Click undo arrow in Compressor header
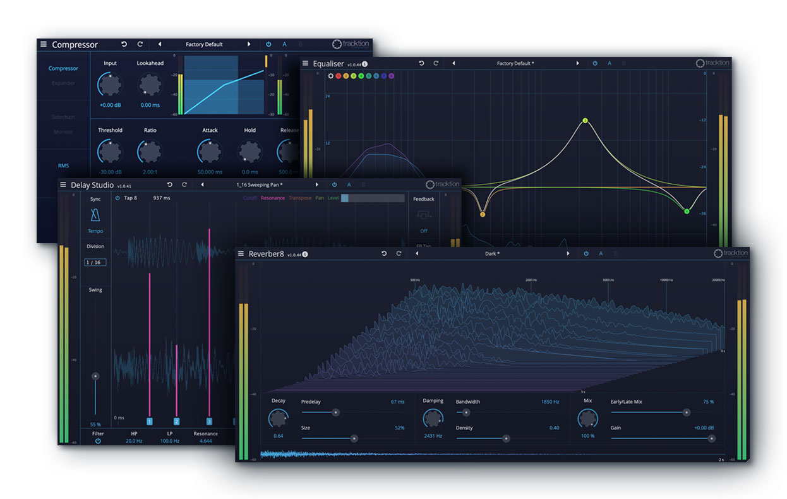The width and height of the screenshot is (787, 499). coord(124,44)
